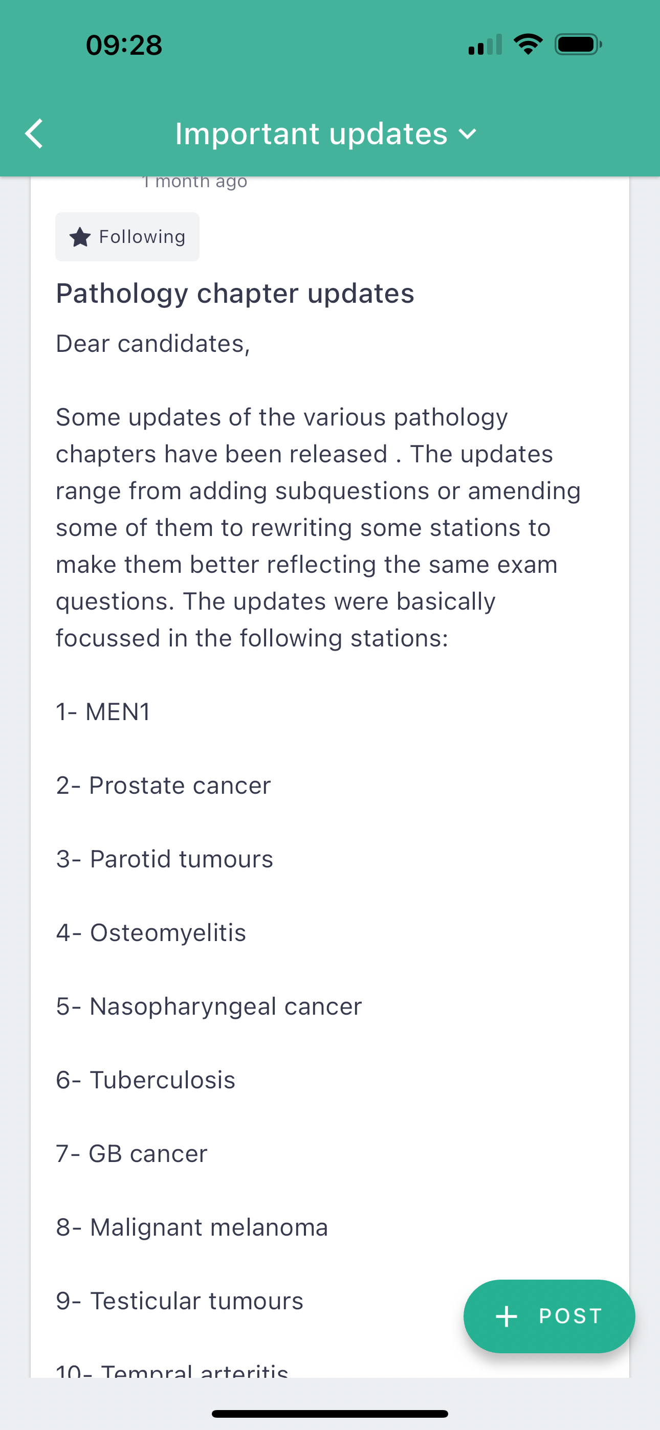Tap the cellular signal bars icon
This screenshot has height=1430, width=660.
coord(485,45)
